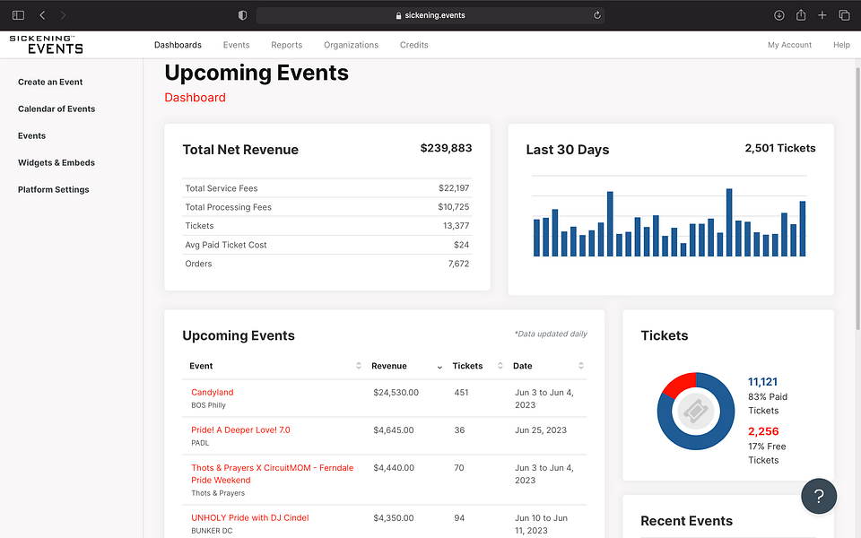Viewport: 861px width, 538px height.
Task: Click the $24,530.00 revenue cell
Action: coord(396,393)
